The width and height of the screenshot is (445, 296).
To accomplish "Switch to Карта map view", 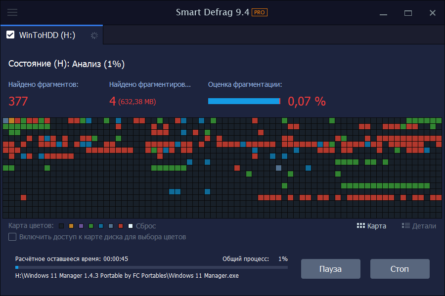I will click(x=371, y=226).
